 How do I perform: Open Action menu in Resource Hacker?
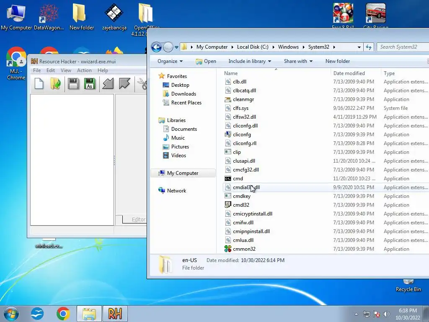pyautogui.click(x=84, y=70)
